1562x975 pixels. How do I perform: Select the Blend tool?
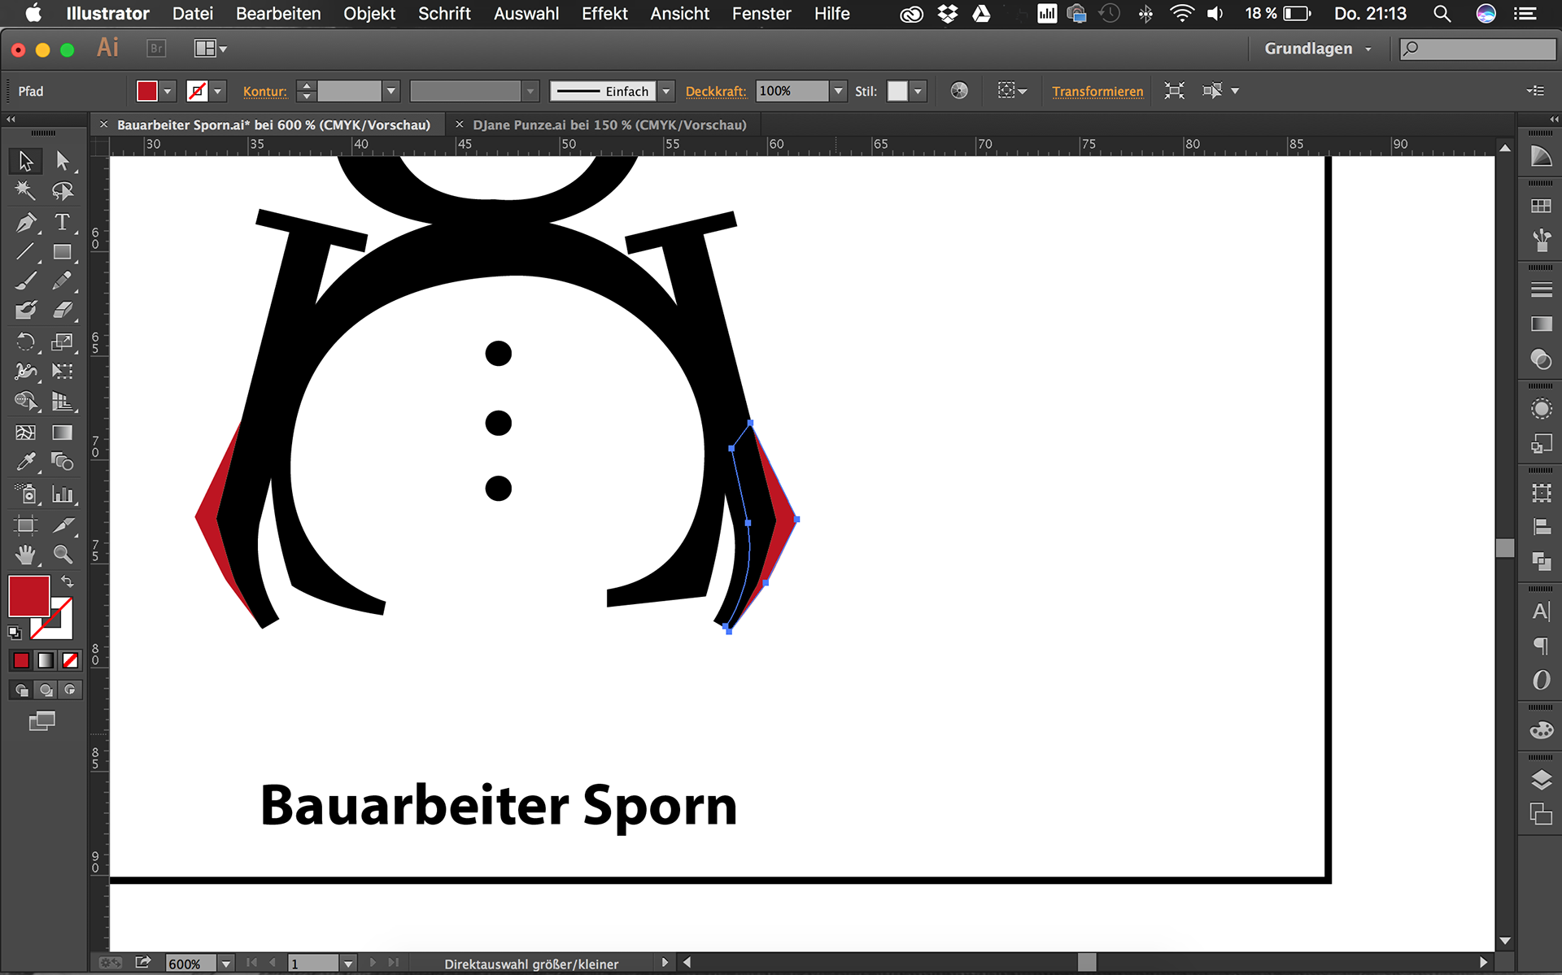click(x=63, y=462)
